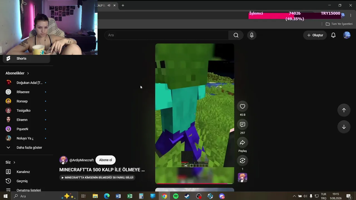Pause the playing Minecraft Short video

194,113
